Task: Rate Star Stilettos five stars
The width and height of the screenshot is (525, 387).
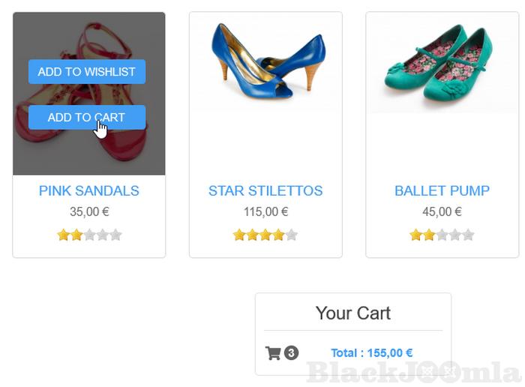Action: (x=292, y=235)
